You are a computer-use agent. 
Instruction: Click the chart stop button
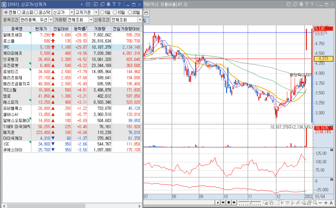click(x=229, y=203)
